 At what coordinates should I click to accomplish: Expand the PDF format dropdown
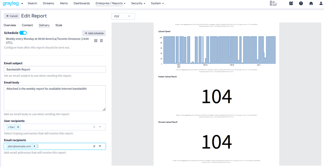(x=123, y=16)
